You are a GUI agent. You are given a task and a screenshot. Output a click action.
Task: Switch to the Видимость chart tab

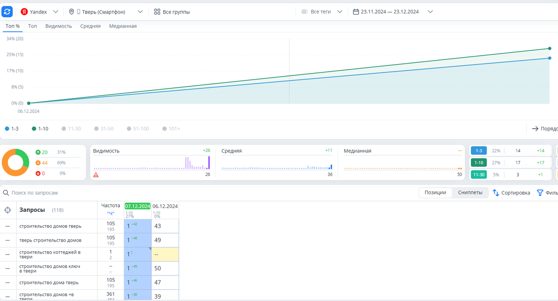(x=59, y=26)
